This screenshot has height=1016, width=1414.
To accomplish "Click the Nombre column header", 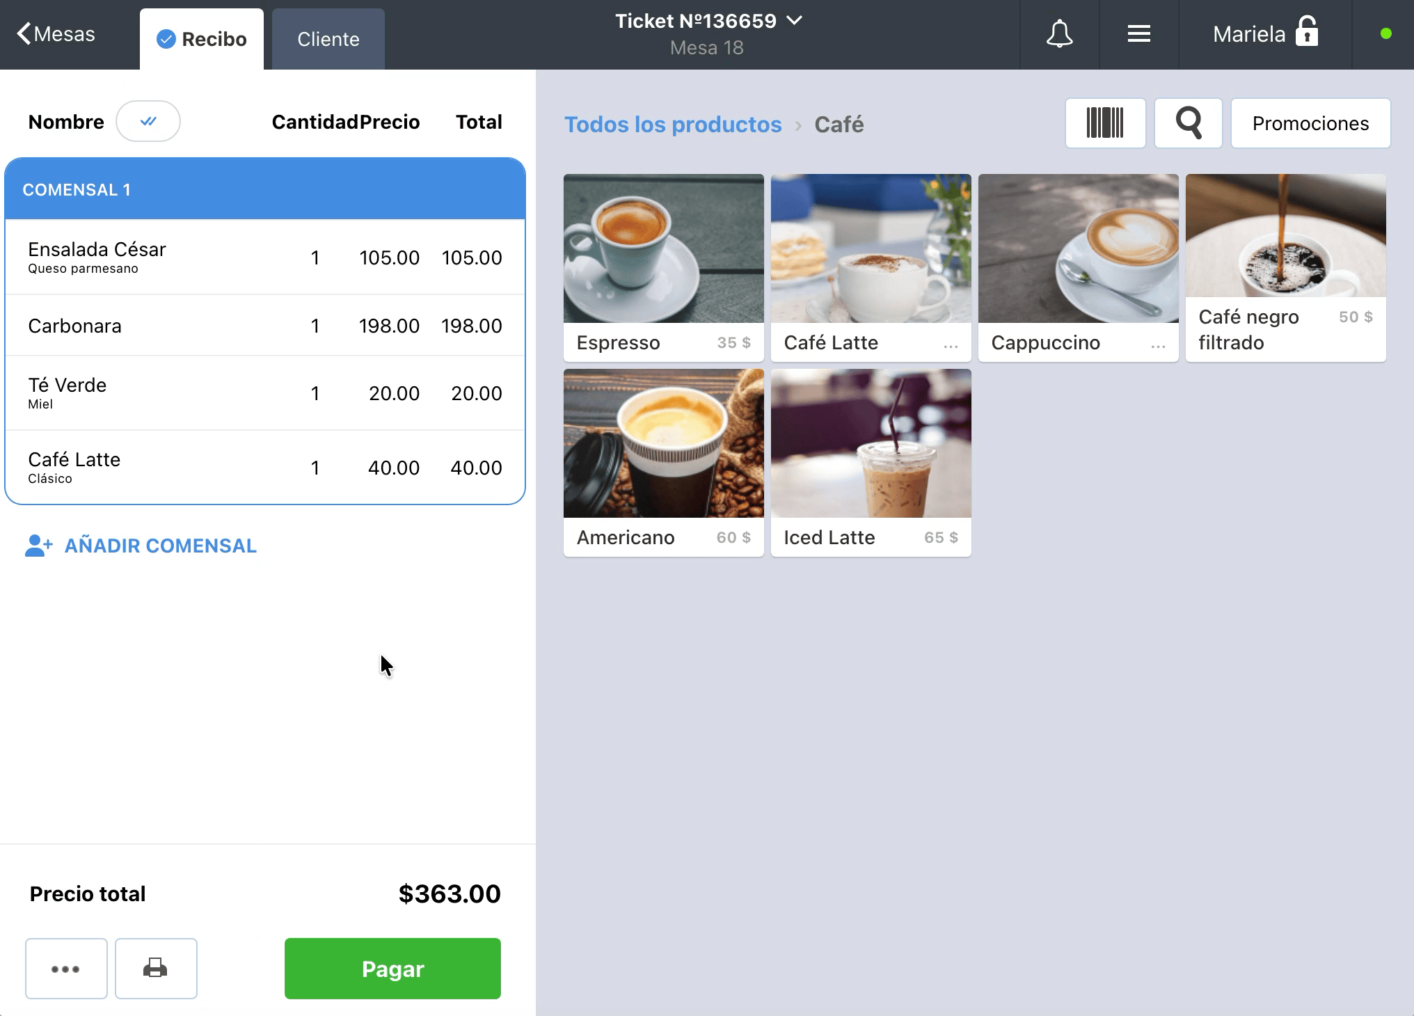I will 66,122.
